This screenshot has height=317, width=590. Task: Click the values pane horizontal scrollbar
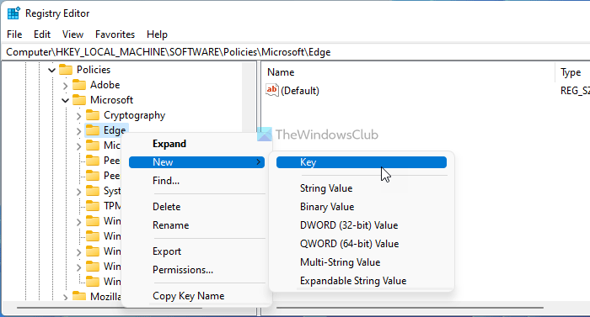pos(410,308)
